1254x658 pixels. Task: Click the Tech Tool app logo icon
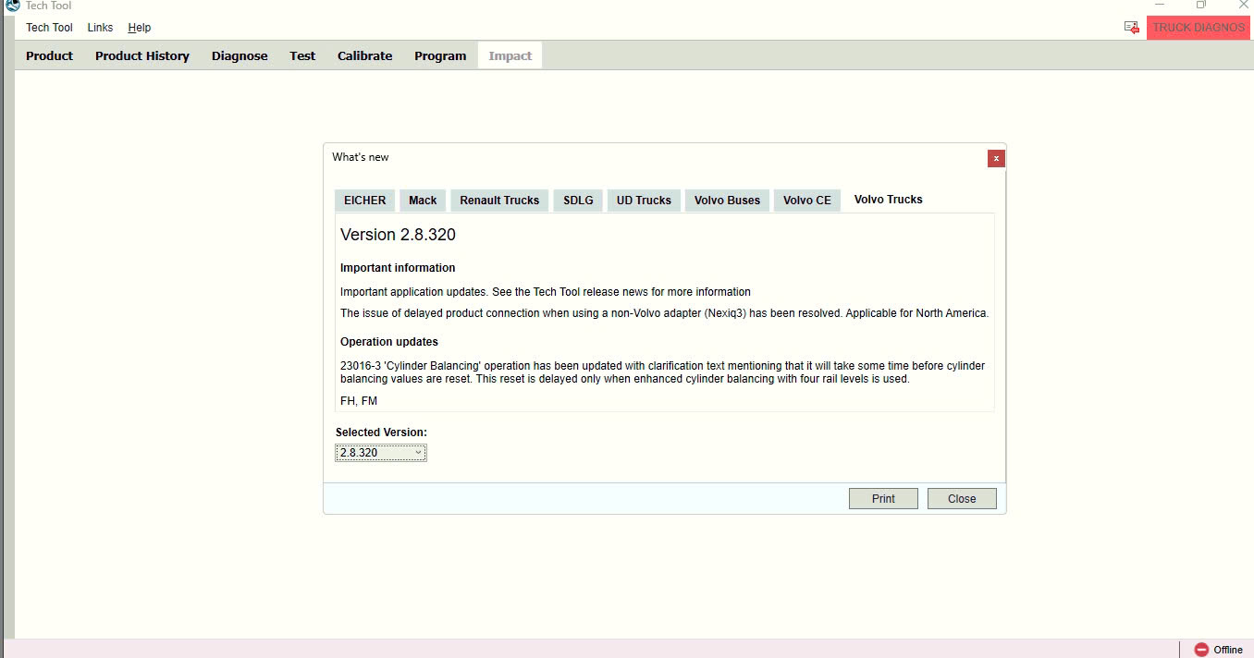tap(12, 6)
